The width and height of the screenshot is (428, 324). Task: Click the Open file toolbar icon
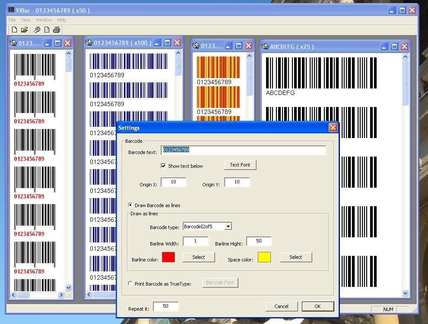click(x=25, y=30)
